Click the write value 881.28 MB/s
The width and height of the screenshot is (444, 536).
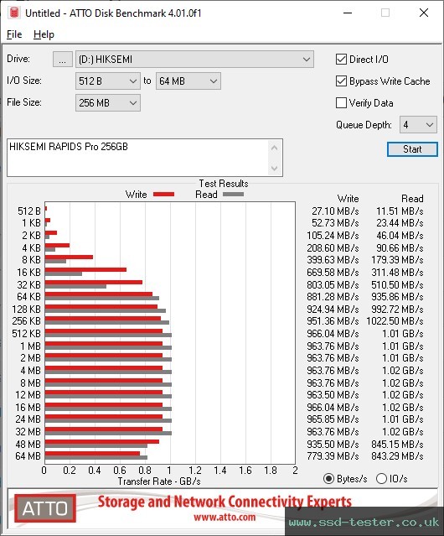pos(333,297)
